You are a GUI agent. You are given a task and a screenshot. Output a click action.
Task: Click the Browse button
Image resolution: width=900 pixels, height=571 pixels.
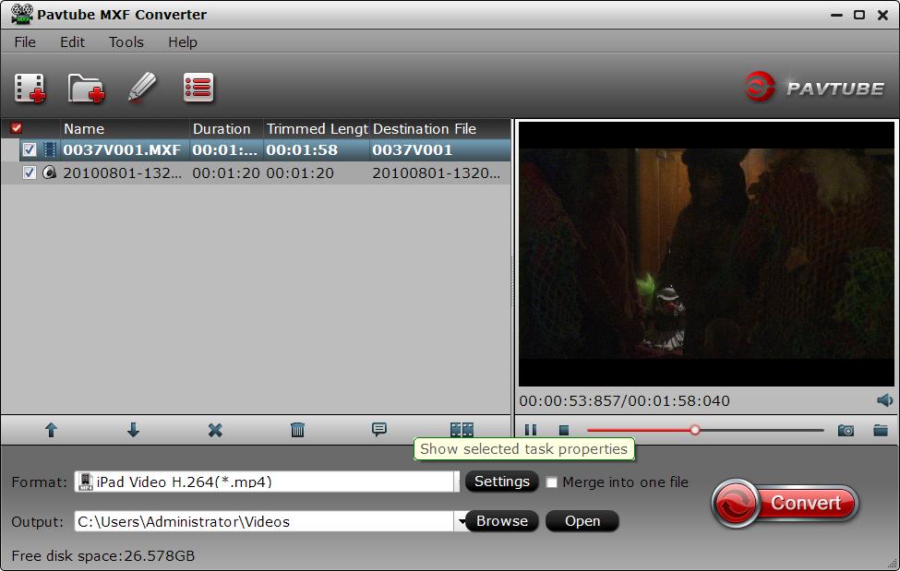coord(501,521)
